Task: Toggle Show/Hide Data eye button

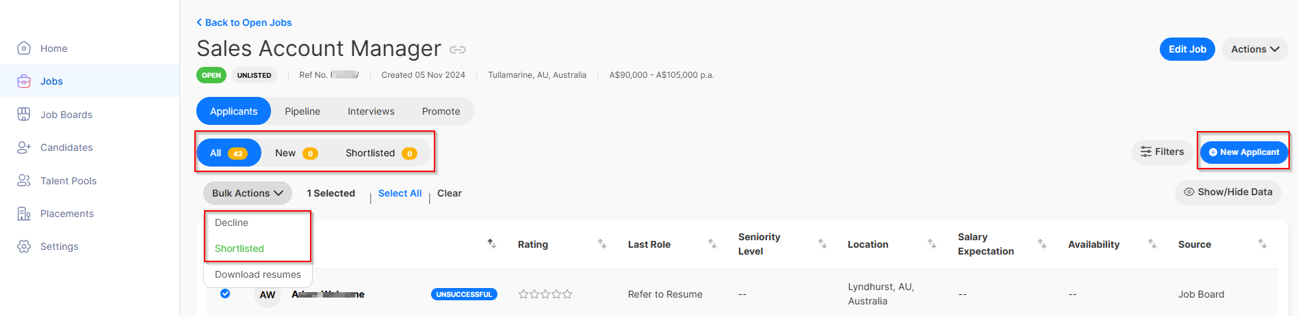Action: tap(1228, 192)
